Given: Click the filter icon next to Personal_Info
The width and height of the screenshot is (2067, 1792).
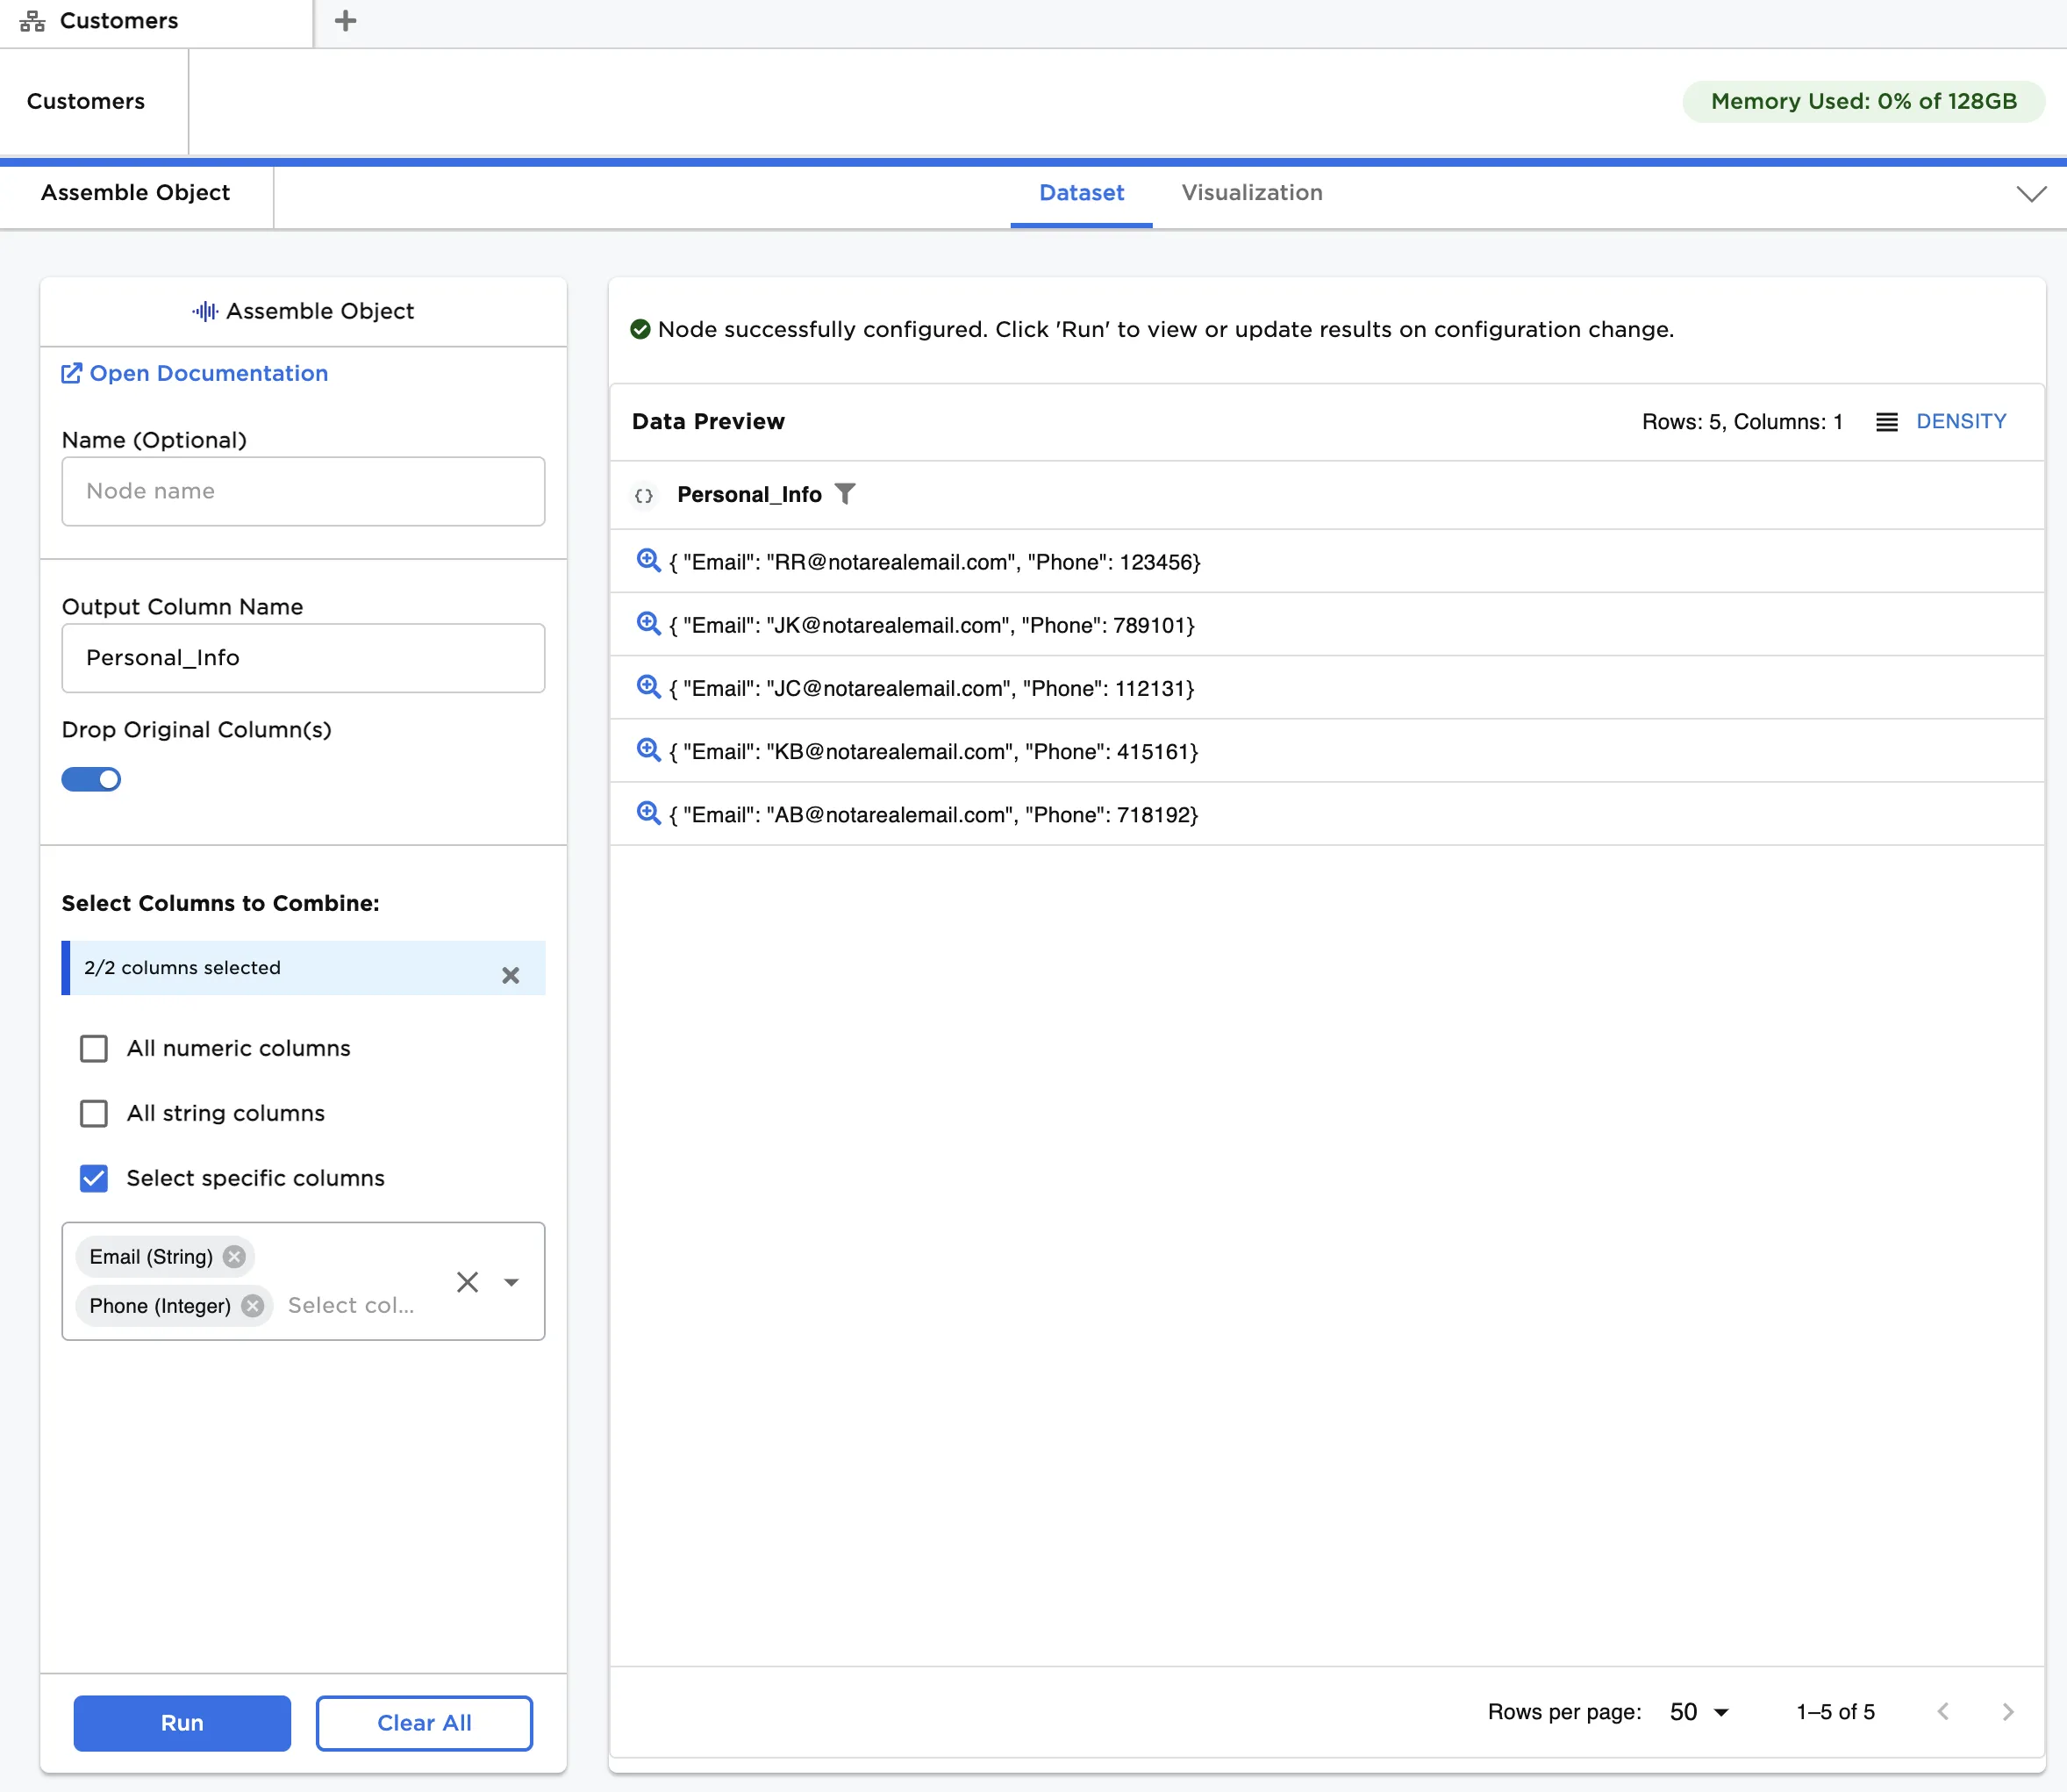Looking at the screenshot, I should (x=846, y=494).
